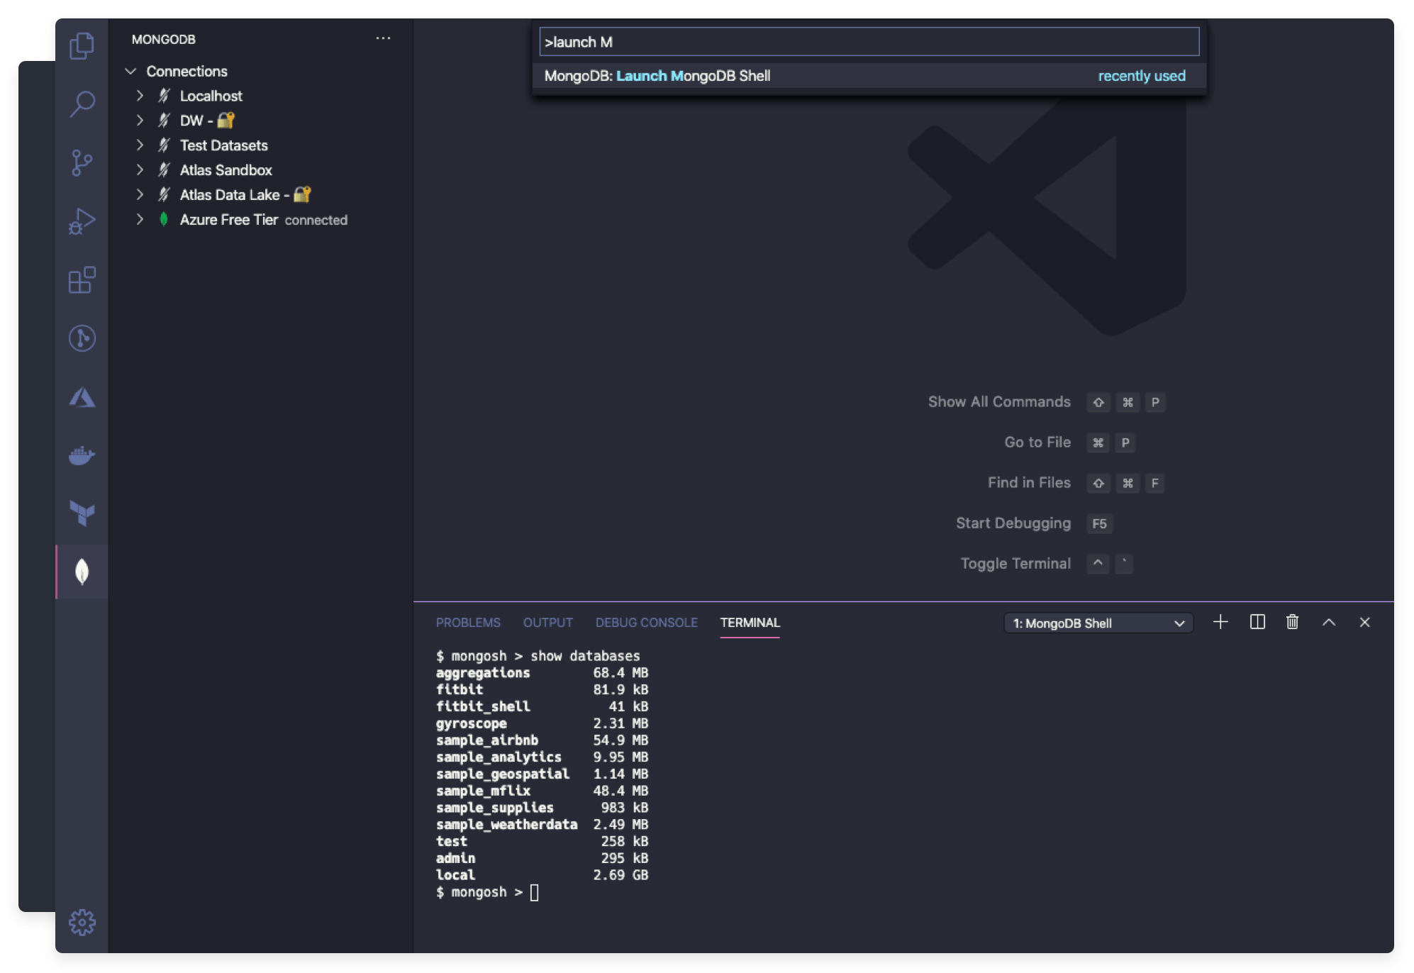Image resolution: width=1414 pixels, height=973 pixels.
Task: Open the Extensions view icon
Action: pyautogui.click(x=82, y=280)
